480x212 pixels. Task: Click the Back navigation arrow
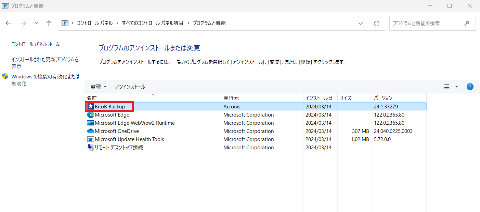pyautogui.click(x=8, y=23)
